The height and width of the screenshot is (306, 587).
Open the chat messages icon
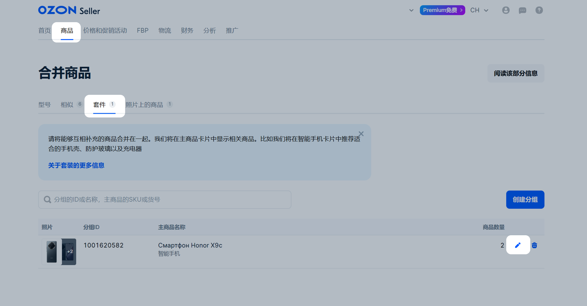coord(522,10)
